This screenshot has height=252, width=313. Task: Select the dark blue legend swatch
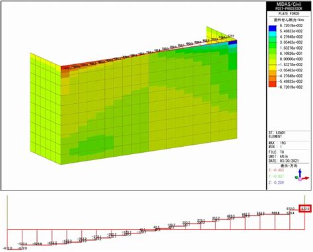[x=273, y=28]
